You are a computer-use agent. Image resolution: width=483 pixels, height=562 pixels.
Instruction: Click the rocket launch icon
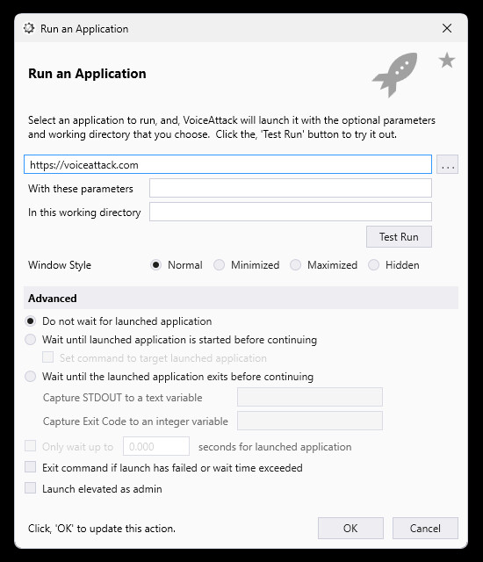(395, 75)
